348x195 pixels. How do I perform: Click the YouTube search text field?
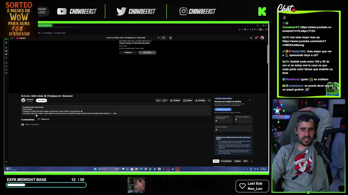point(130,38)
